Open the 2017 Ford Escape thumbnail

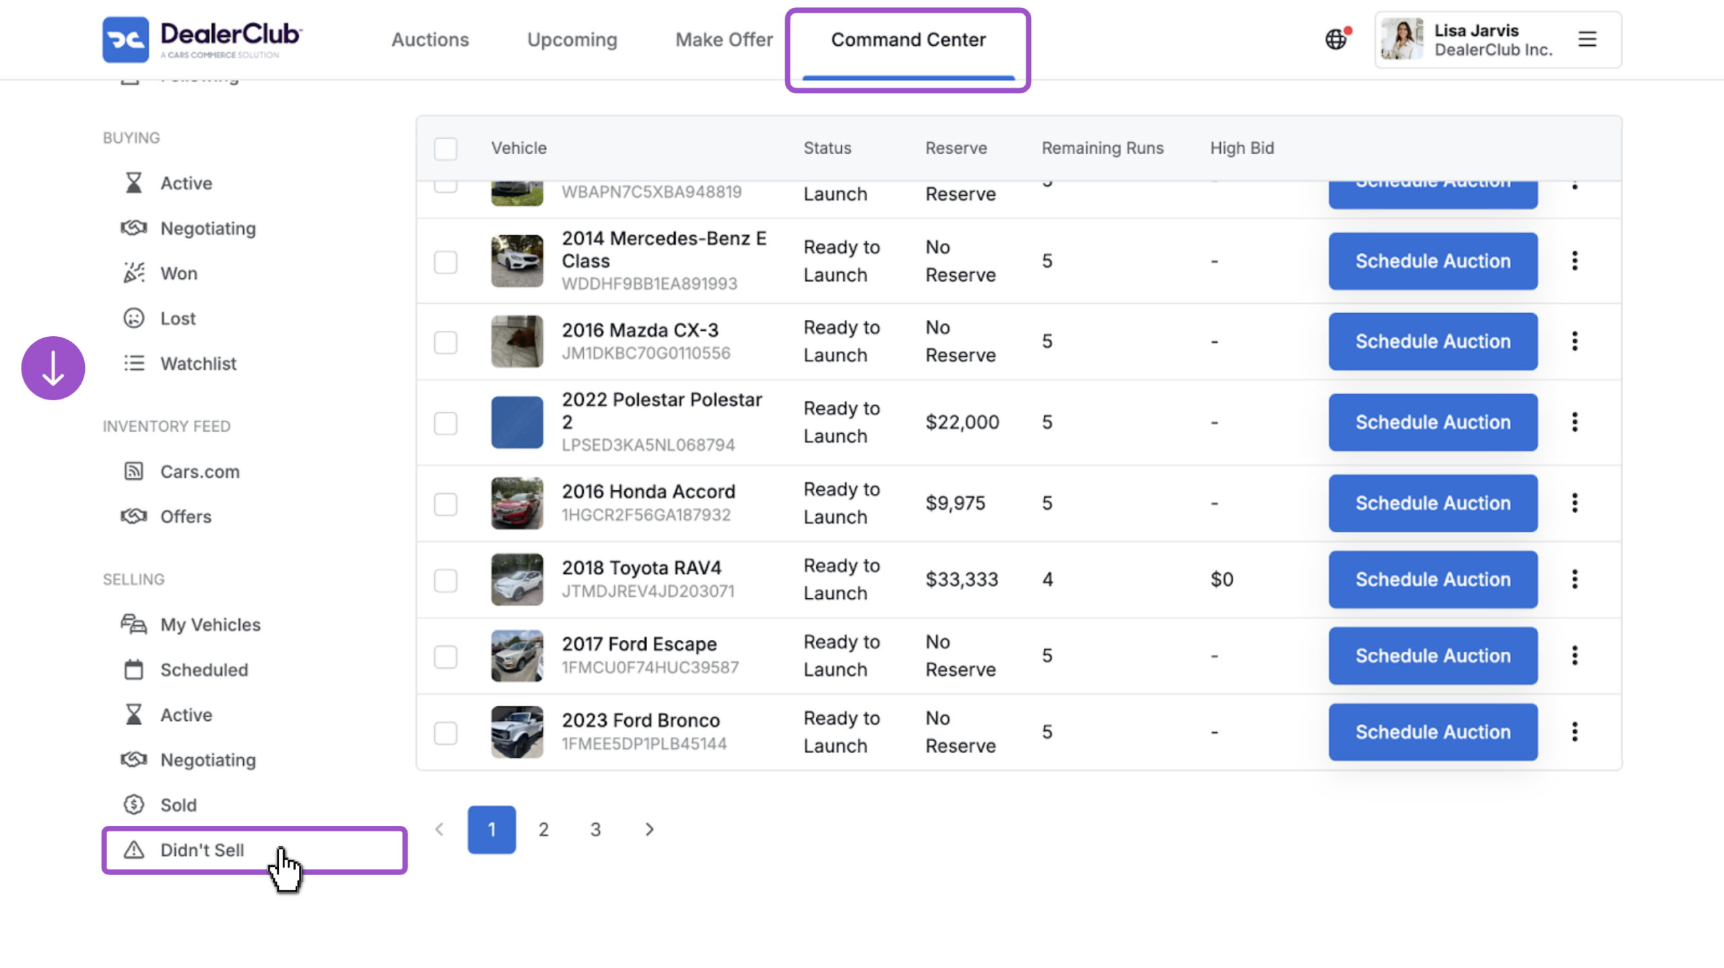517,655
